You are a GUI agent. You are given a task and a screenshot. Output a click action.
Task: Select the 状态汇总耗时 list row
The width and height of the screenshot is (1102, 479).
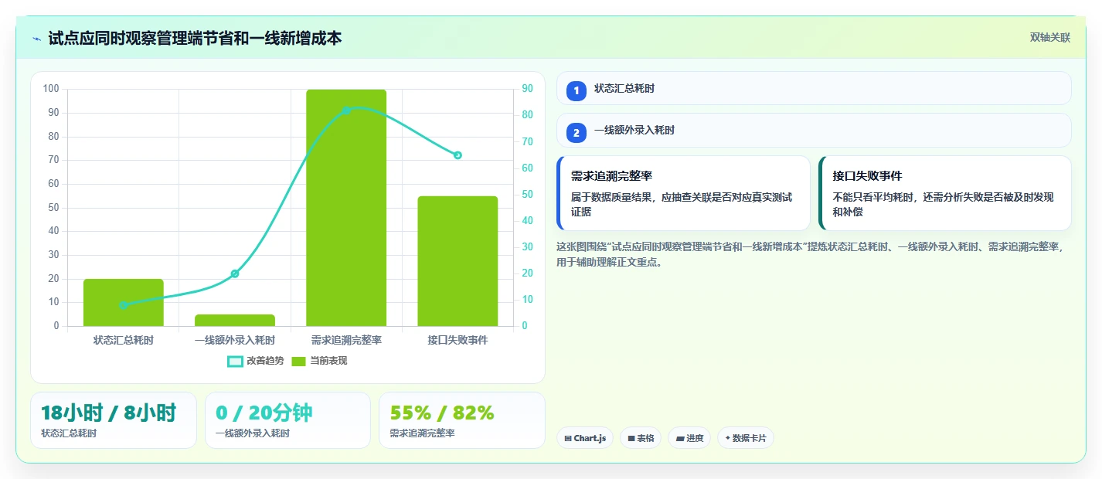[814, 88]
